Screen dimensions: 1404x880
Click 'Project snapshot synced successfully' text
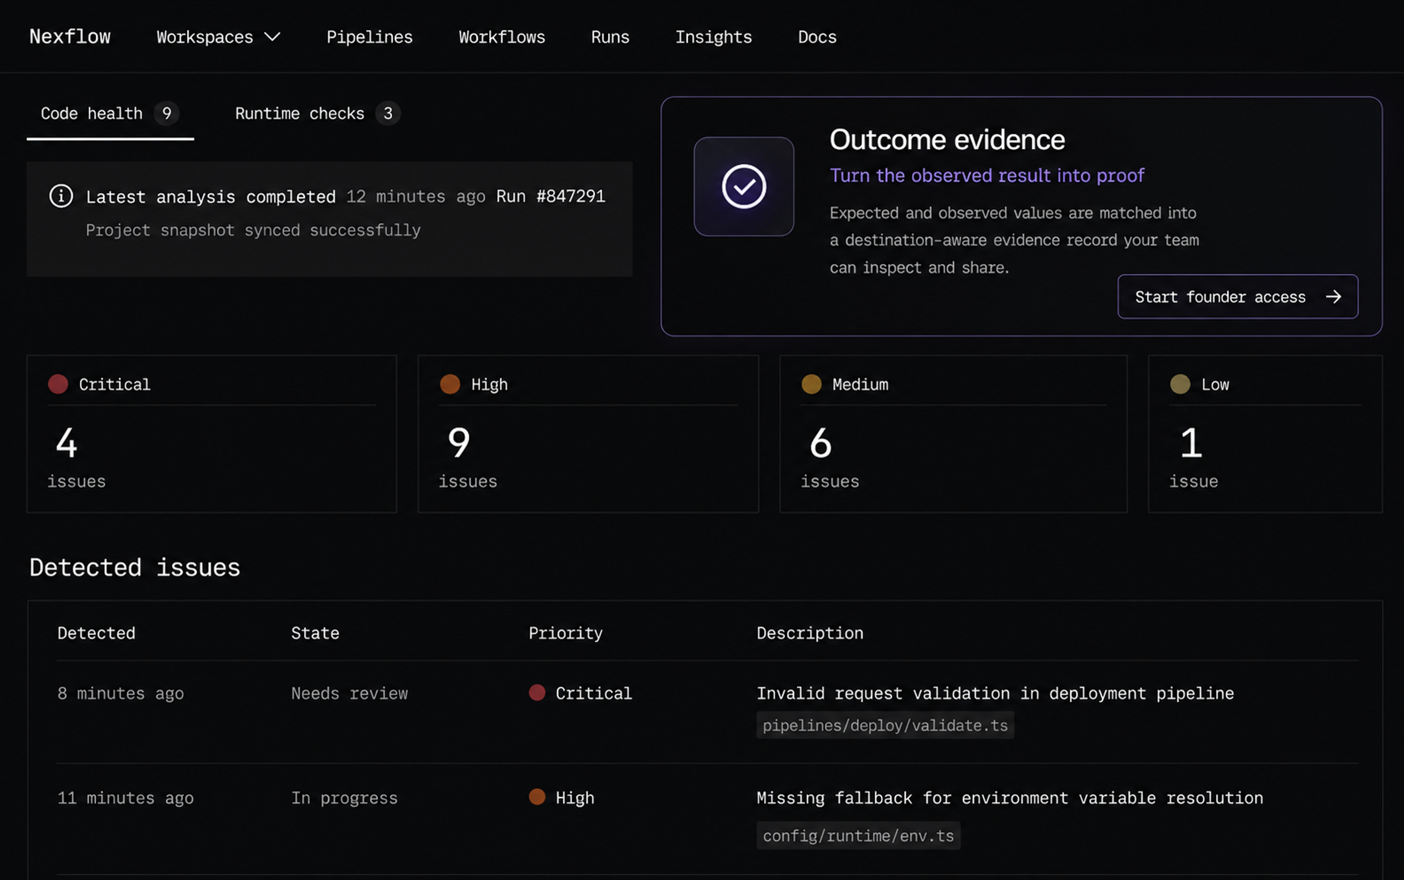tap(253, 230)
